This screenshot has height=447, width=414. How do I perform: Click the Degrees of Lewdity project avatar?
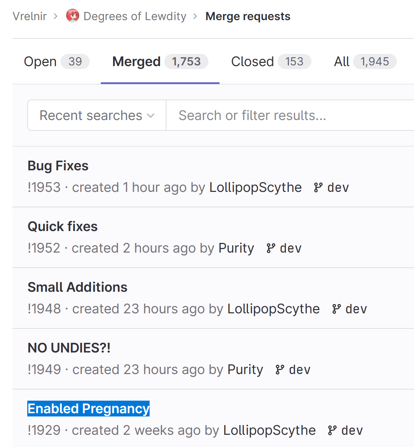tap(72, 16)
